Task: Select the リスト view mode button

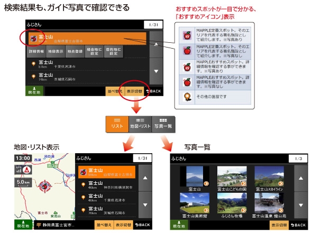Action: pyautogui.click(x=117, y=124)
